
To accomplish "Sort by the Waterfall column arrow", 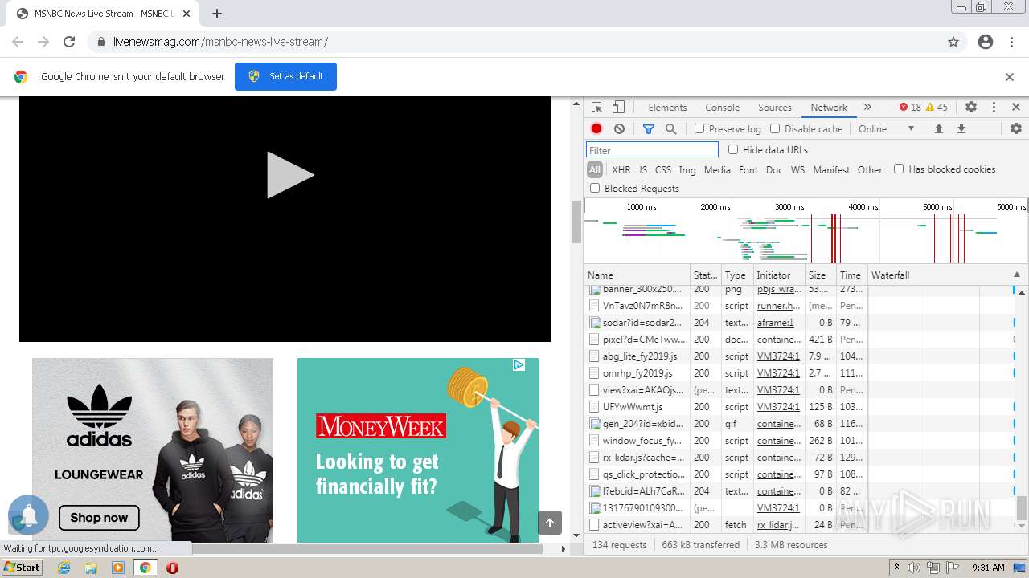I will (x=1016, y=275).
